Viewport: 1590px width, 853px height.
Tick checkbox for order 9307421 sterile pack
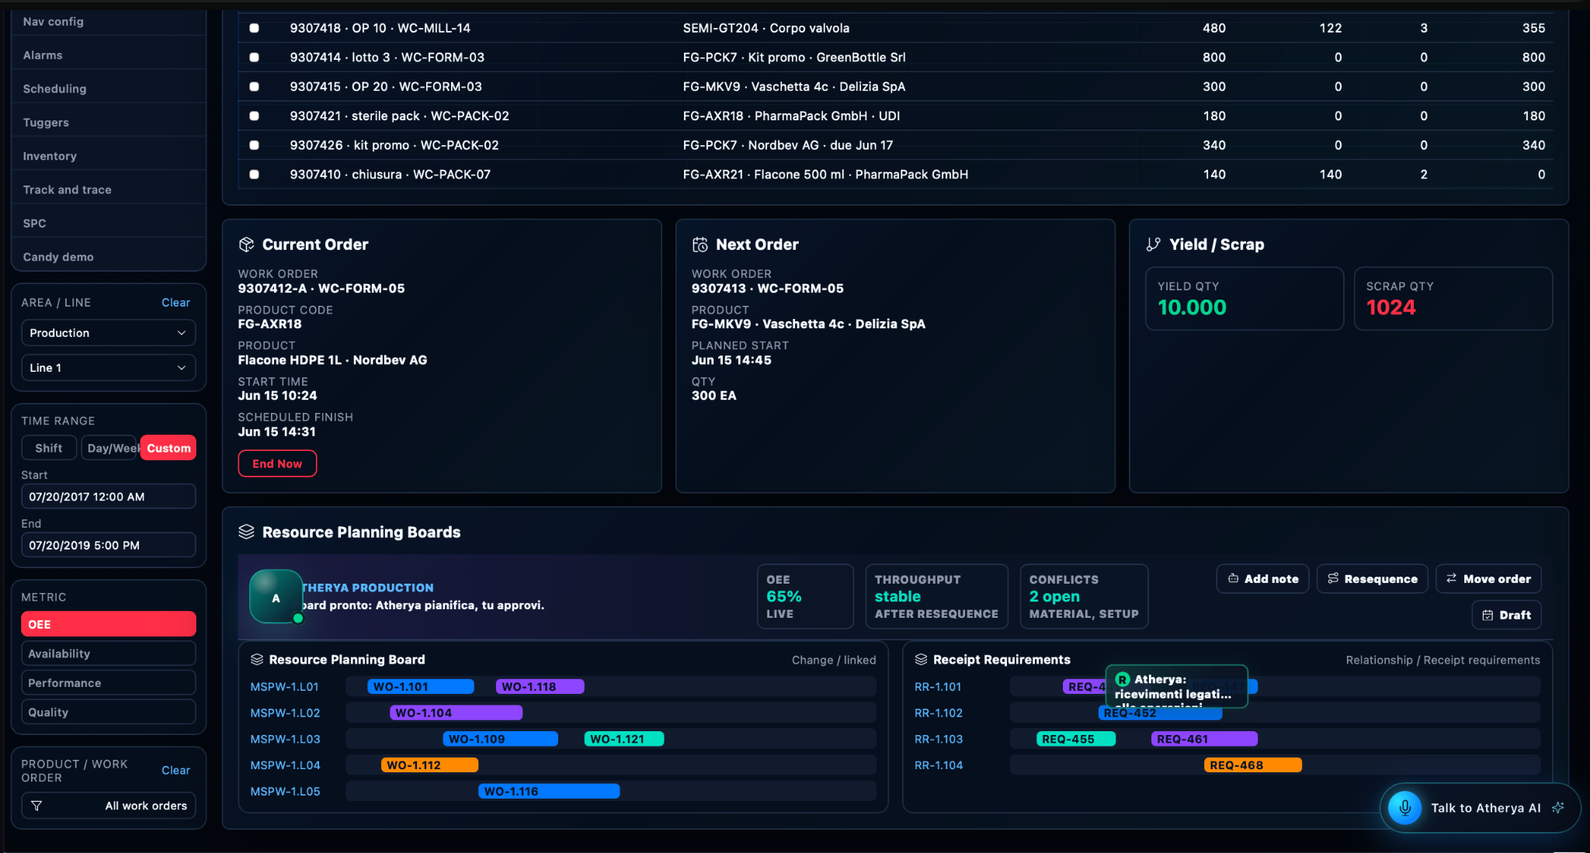click(254, 116)
